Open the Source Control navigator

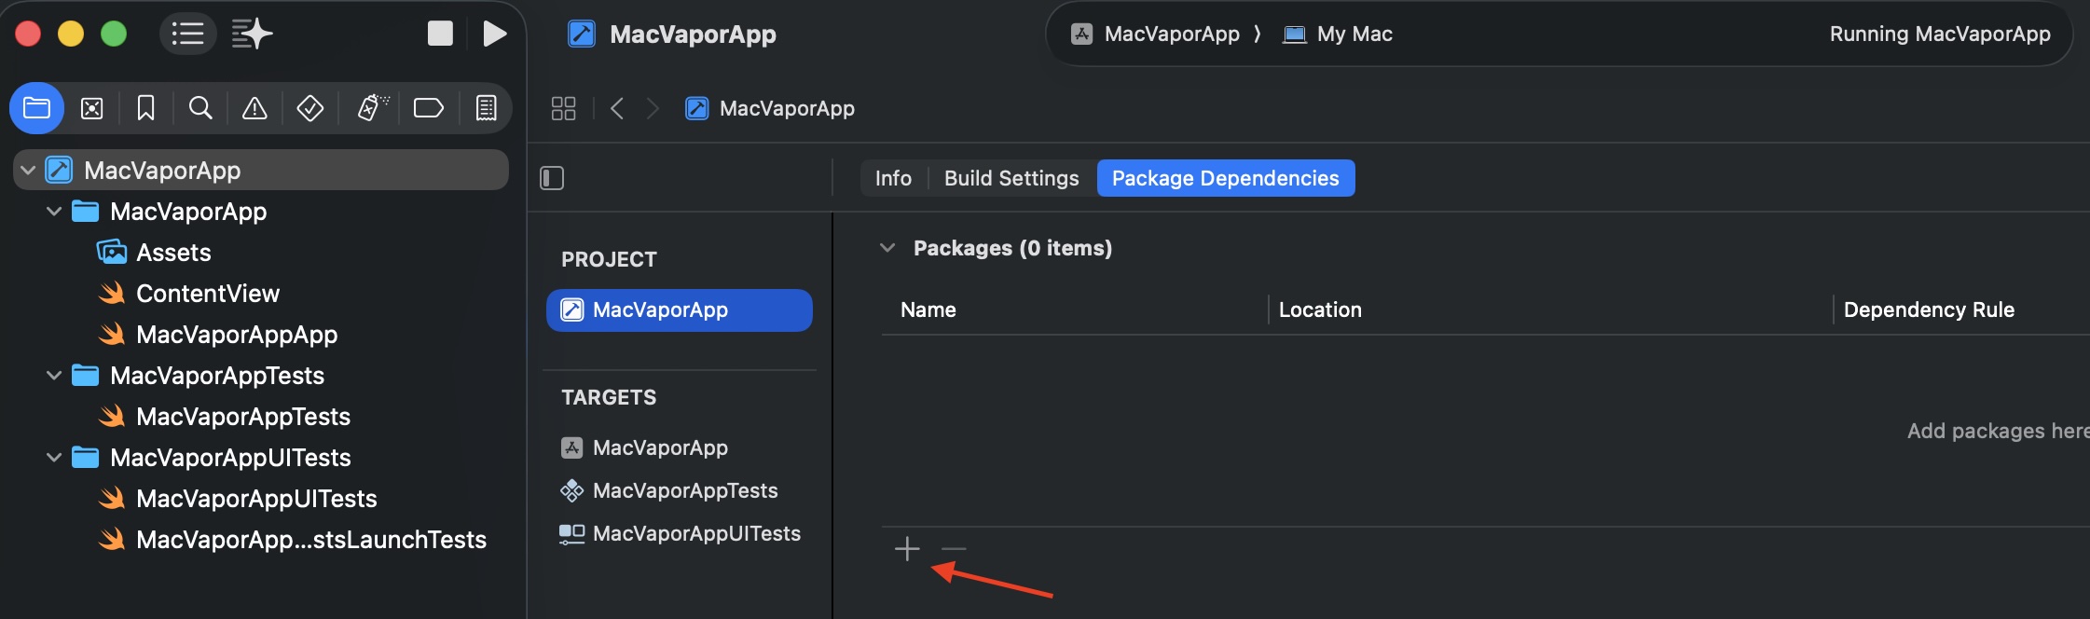point(91,108)
